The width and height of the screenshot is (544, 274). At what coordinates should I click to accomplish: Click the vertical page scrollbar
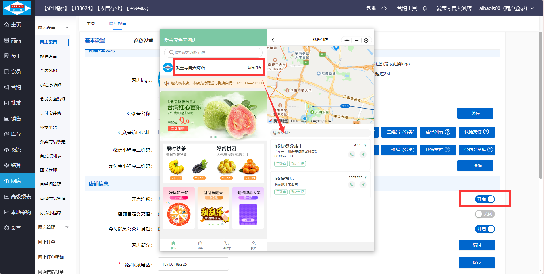coord(541,105)
